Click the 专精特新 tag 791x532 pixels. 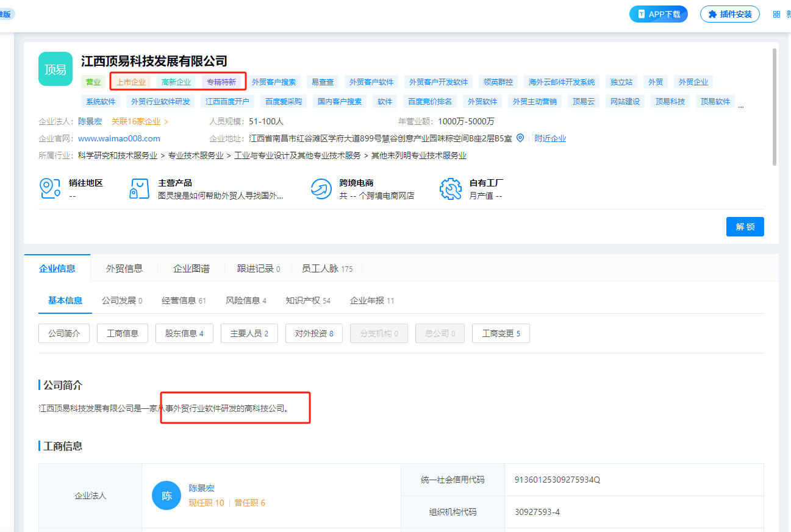[x=221, y=82]
